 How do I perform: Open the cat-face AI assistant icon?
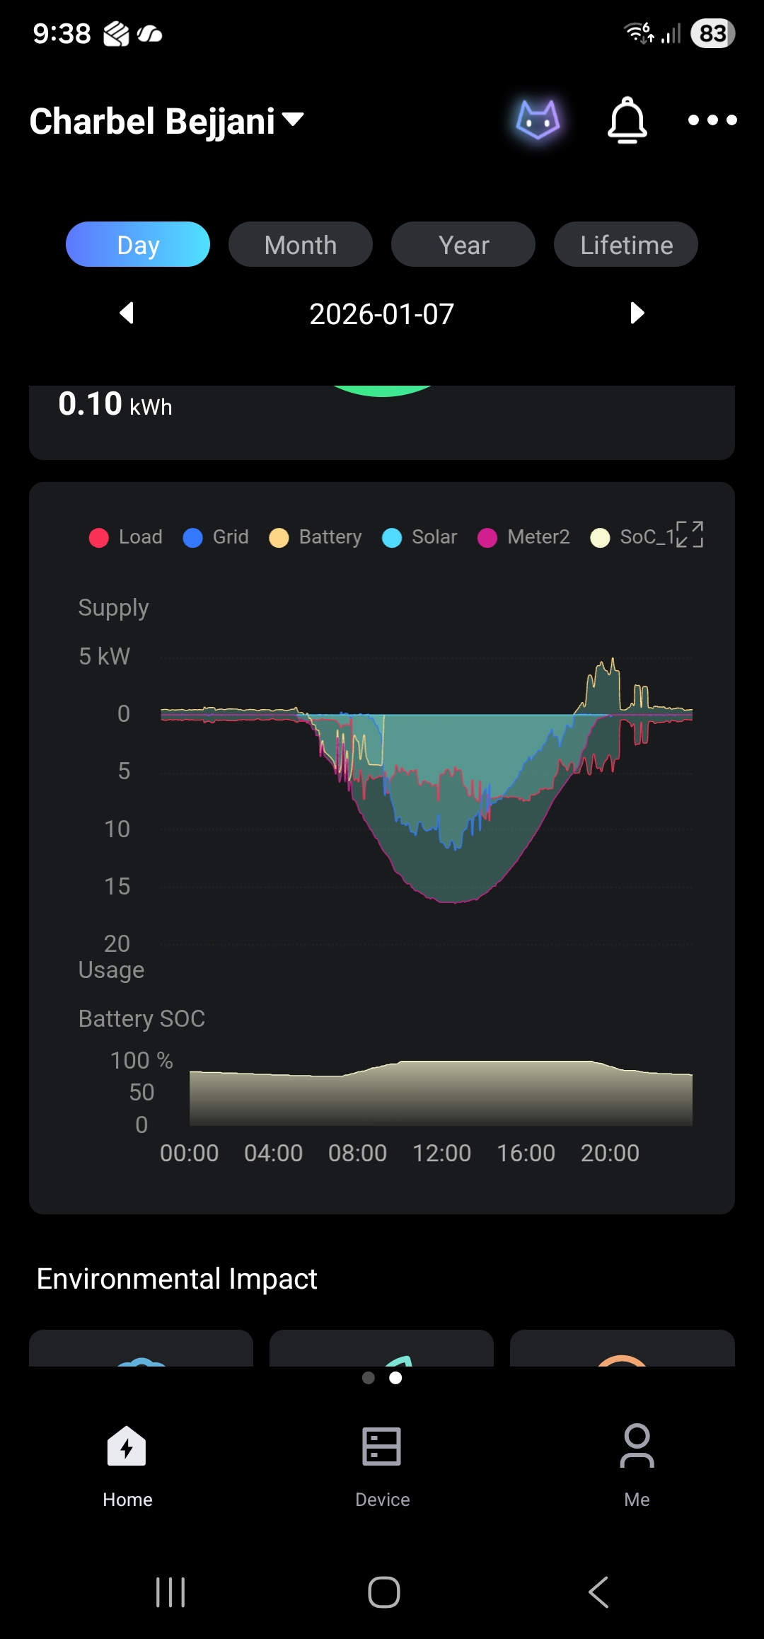coord(538,120)
